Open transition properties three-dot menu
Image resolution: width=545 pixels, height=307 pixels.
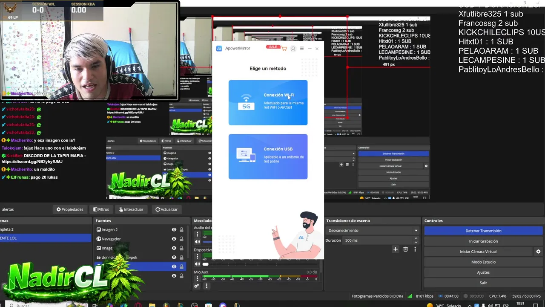tap(415, 249)
